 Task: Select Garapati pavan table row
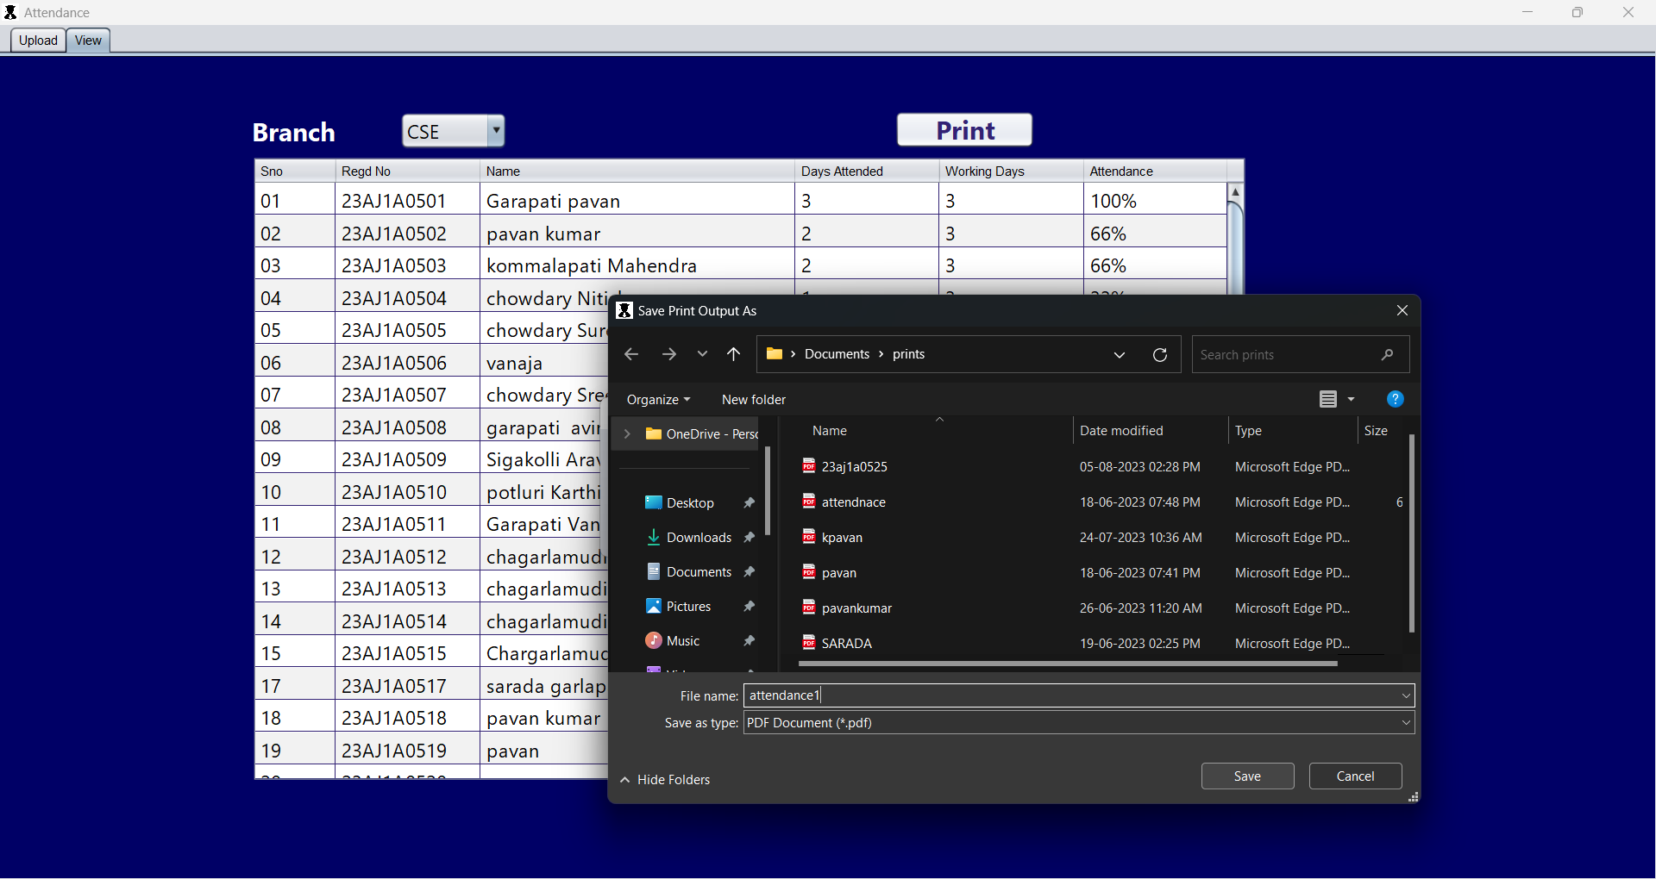point(740,201)
